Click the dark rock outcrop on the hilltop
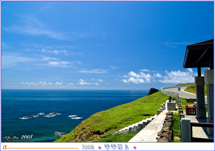 [x=153, y=91]
